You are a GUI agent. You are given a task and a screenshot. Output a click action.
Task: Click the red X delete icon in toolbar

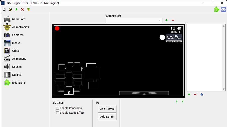pyautogui.click(x=22, y=9)
